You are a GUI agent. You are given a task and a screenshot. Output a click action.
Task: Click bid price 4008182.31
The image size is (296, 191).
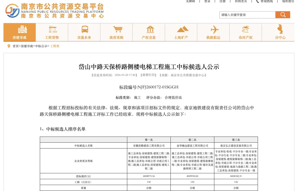point(236,176)
